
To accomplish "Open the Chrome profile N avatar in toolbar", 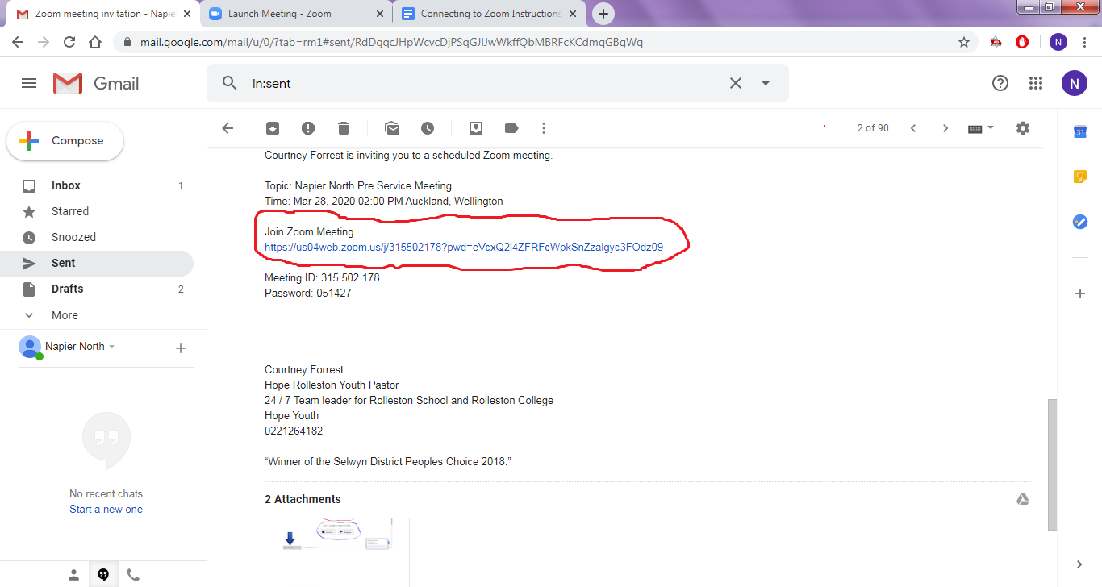I will click(x=1058, y=42).
